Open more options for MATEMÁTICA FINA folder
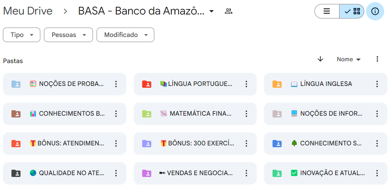This screenshot has height=190, width=390. (246, 114)
